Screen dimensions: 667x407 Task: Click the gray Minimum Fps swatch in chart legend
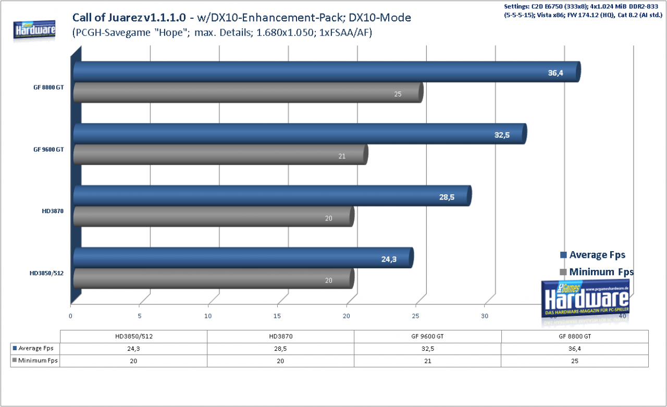point(563,272)
